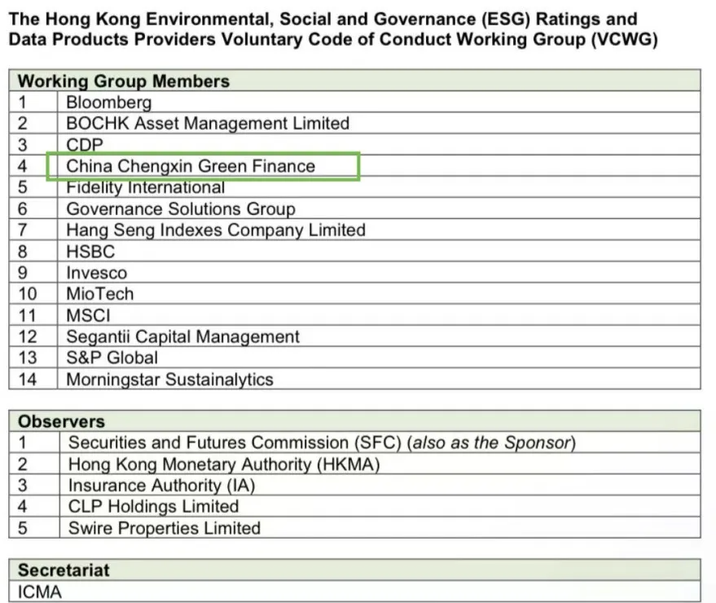The width and height of the screenshot is (716, 603).
Task: Select Hong Kong Monetary Authority row
Action: click(224, 464)
